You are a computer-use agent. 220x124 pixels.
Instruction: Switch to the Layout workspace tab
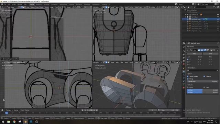pyautogui.click(x=32, y=4)
